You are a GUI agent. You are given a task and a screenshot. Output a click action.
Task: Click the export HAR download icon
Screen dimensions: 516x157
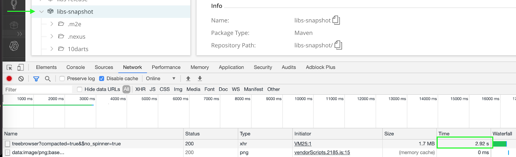coord(200,78)
